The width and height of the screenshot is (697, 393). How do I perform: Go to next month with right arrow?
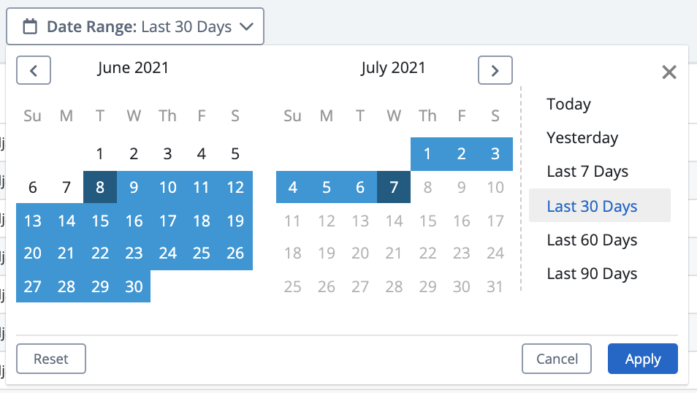pyautogui.click(x=495, y=70)
